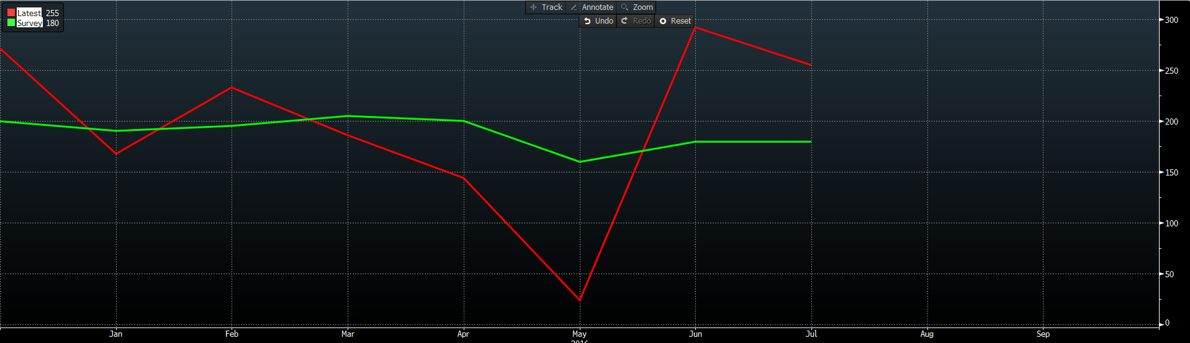1190x343 pixels.
Task: Click the 150 label on the y-axis
Action: [1171, 172]
